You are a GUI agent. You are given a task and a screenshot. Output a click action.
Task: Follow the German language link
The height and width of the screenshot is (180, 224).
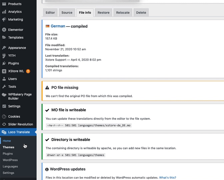[58, 26]
